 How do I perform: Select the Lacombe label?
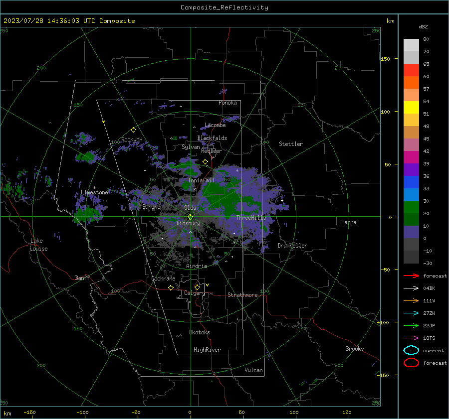pyautogui.click(x=215, y=125)
